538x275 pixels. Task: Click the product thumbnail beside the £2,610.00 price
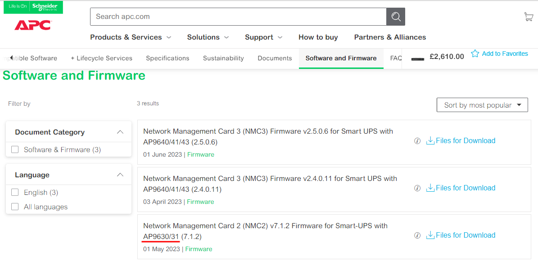[417, 59]
